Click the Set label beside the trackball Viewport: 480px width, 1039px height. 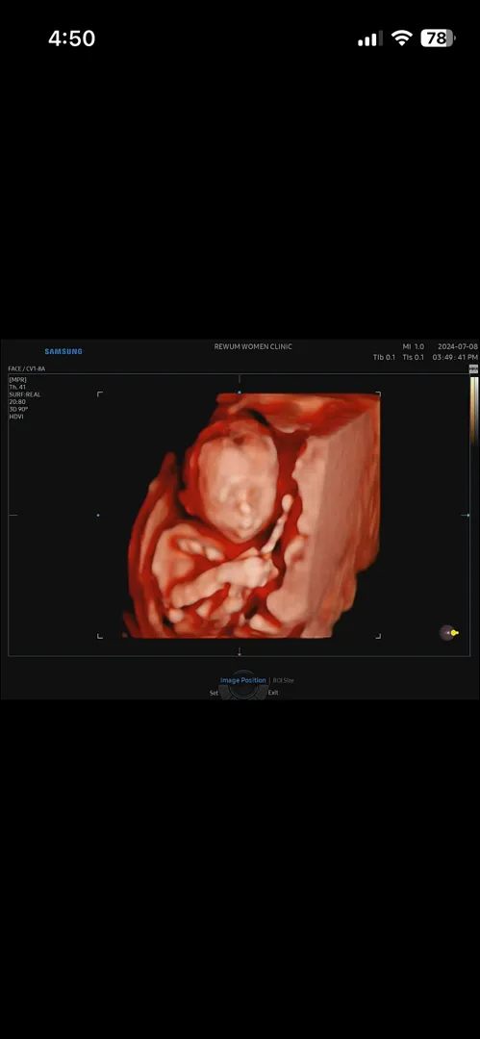pos(215,693)
